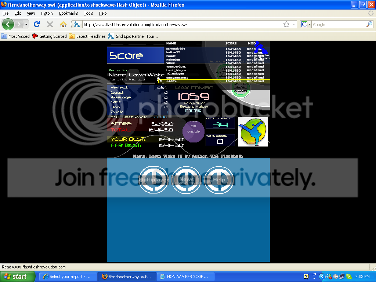Click the Stop loading X icon
The width and height of the screenshot is (376, 282).
pos(50,25)
